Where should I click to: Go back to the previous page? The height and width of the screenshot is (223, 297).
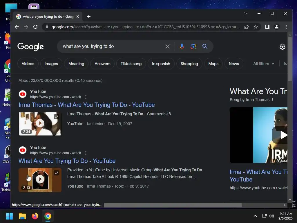(x=17, y=27)
